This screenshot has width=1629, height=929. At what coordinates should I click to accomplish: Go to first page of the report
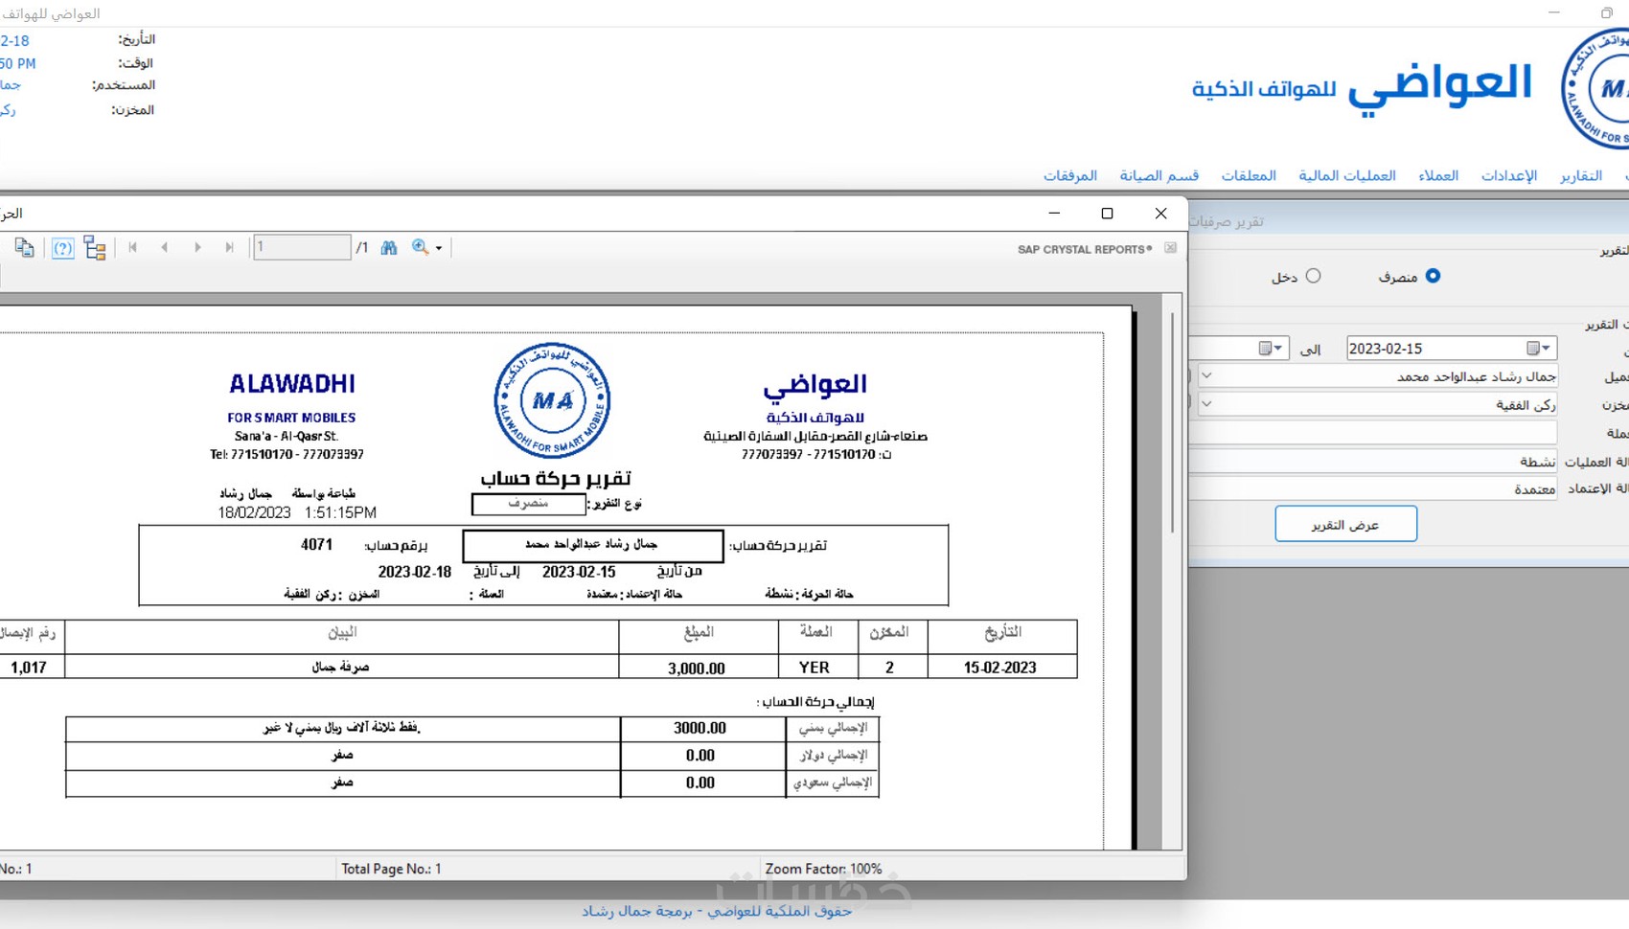click(x=132, y=247)
